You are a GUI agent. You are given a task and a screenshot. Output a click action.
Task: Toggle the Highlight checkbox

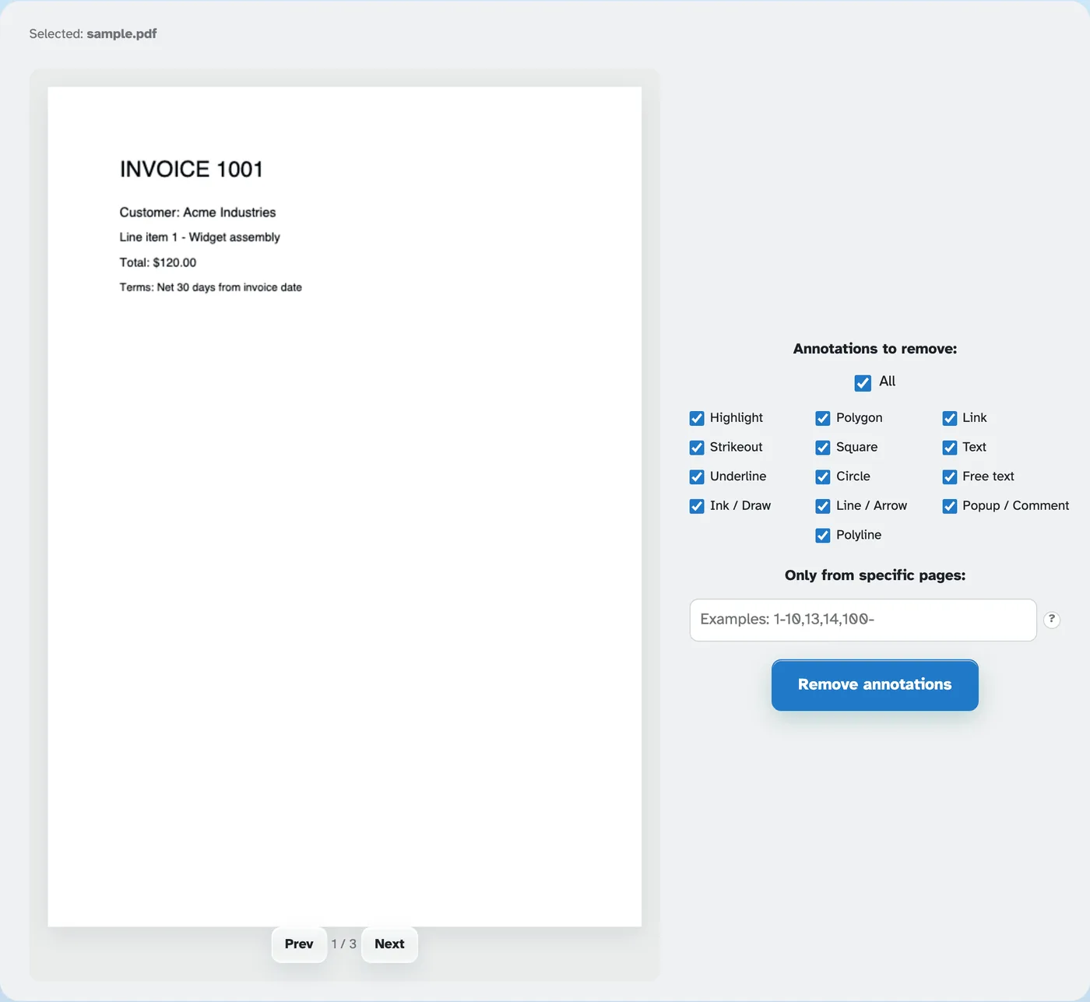pos(697,419)
